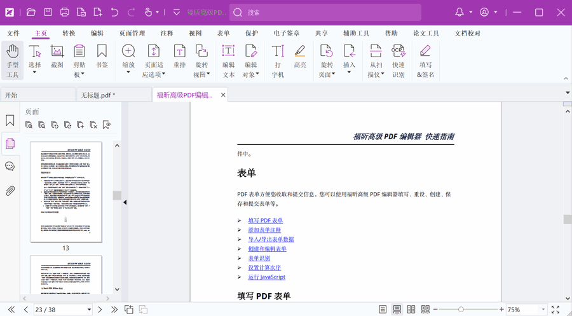This screenshot has width=572, height=316.
Task: Switch to the Protect tab (保护)
Action: [251, 33]
